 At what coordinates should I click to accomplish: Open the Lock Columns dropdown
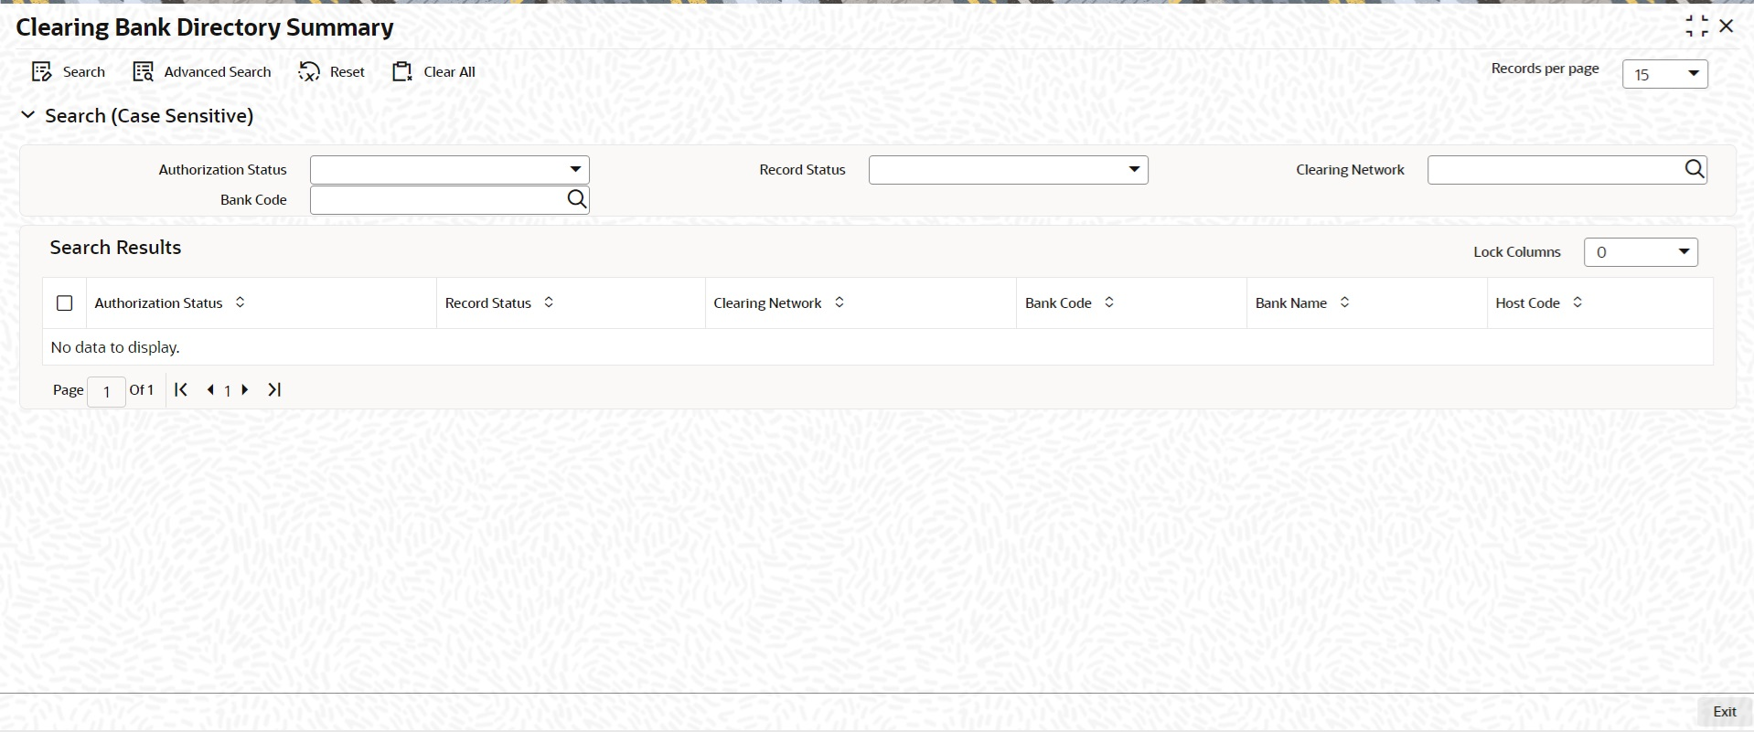pos(1641,252)
